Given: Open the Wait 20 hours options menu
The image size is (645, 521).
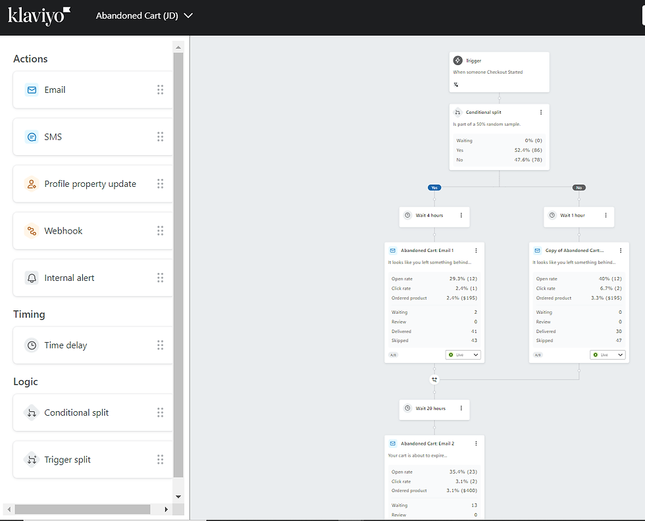Looking at the screenshot, I should coord(461,409).
